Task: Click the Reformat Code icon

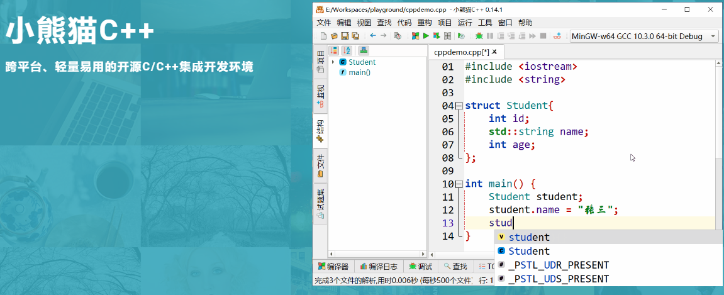Action: pos(398,36)
